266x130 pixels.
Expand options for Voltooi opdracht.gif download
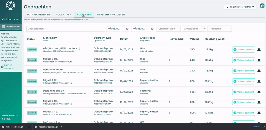pyautogui.click(x=29, y=127)
